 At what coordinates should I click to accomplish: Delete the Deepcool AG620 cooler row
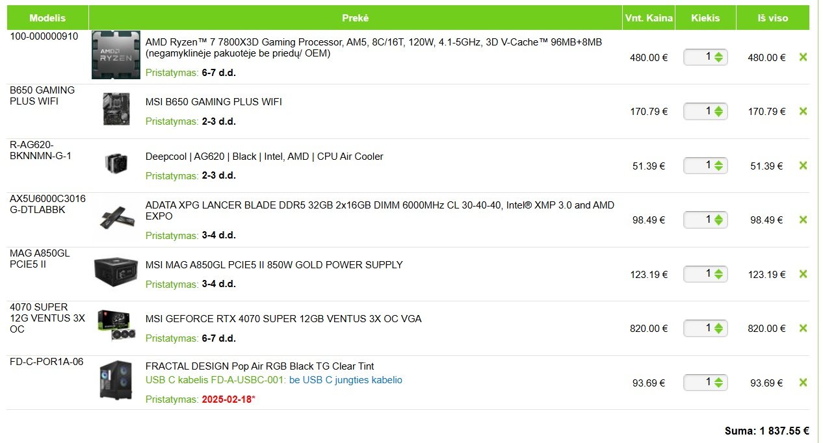coord(803,166)
